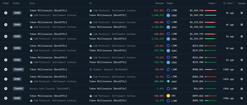Viewport: 247px width, 105px height.
Task: Click the value -$499,862
Action: tap(197, 96)
